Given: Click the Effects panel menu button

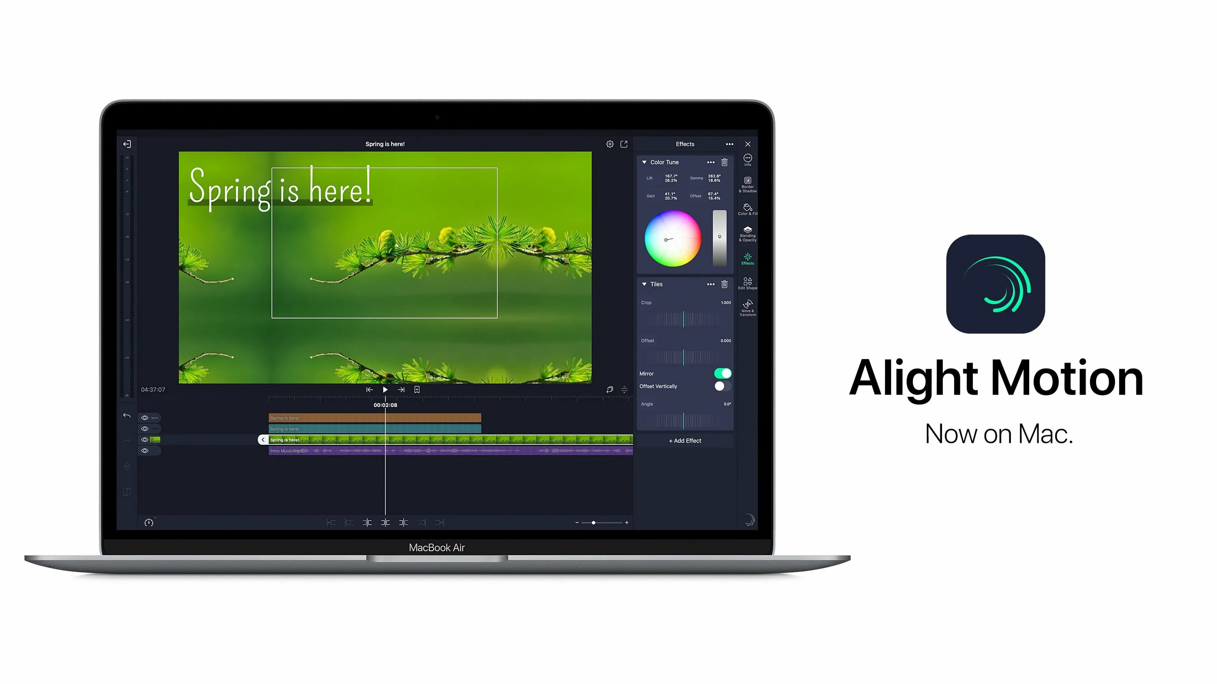Looking at the screenshot, I should tap(729, 144).
